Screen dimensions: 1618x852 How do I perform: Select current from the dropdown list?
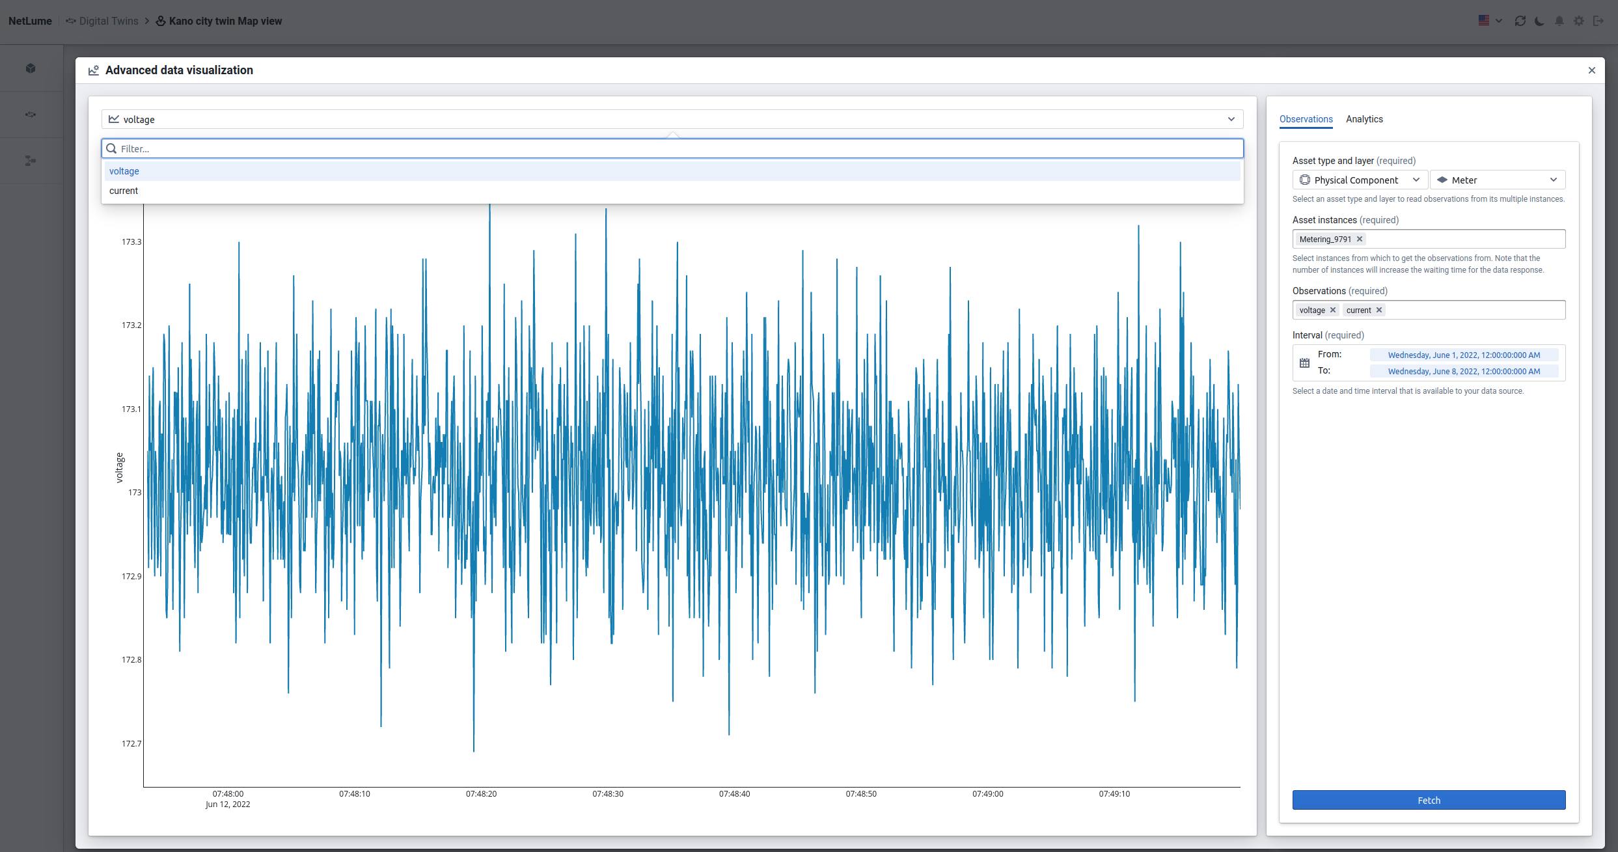[x=124, y=191]
